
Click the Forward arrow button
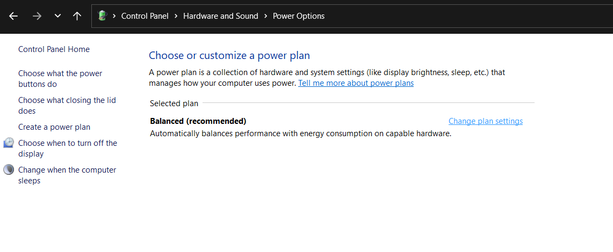(x=37, y=16)
